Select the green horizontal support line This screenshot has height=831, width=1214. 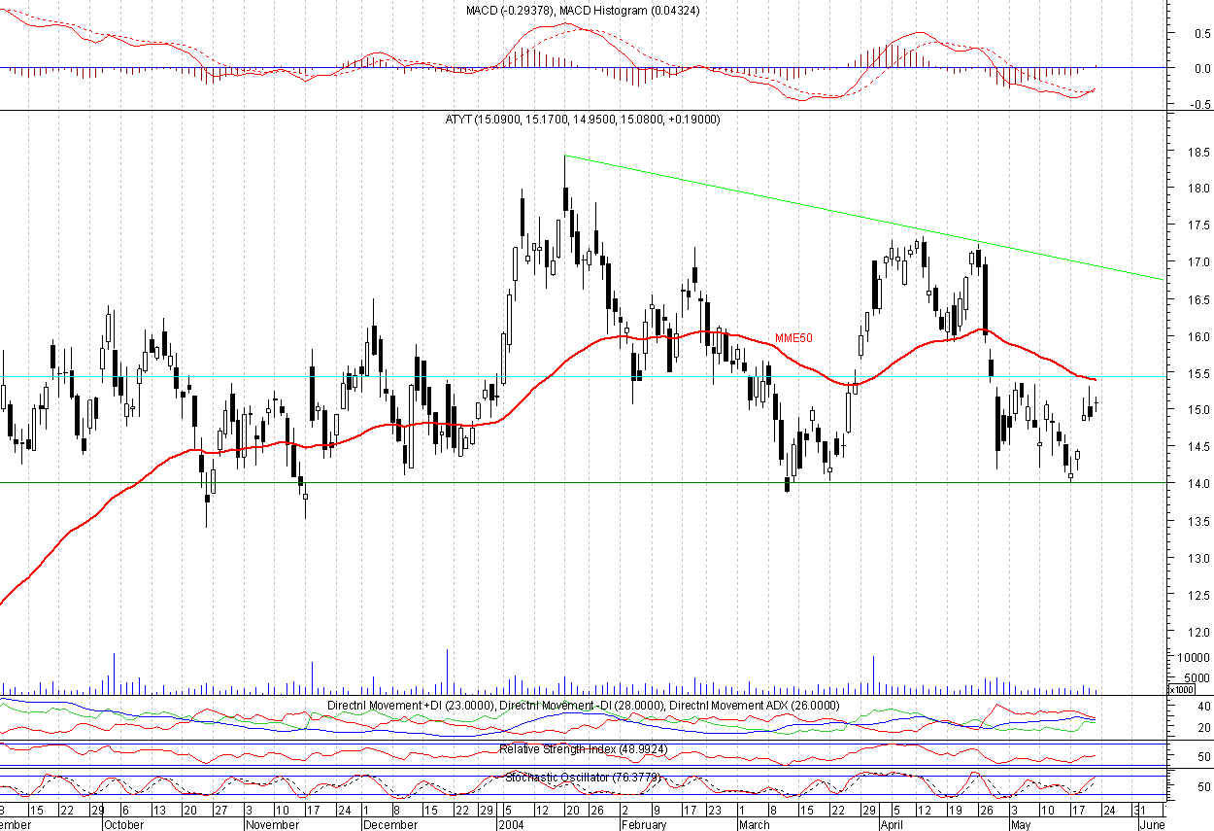point(583,482)
